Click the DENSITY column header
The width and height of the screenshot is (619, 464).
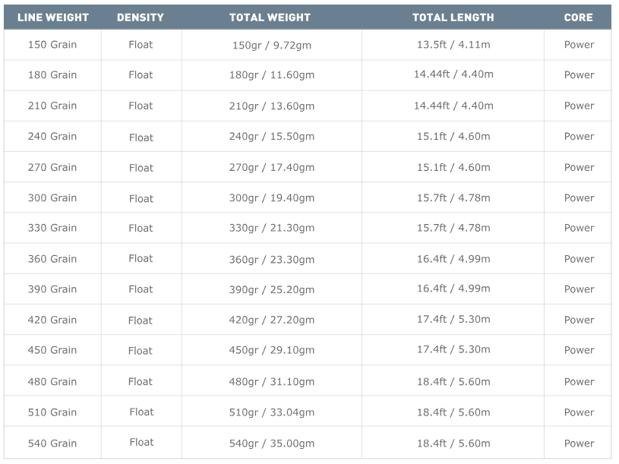click(x=141, y=17)
